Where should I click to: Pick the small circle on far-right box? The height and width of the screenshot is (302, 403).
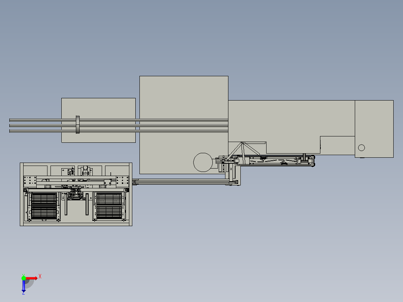(362, 148)
